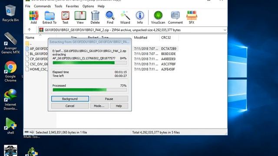The image size is (278, 156).
Task: Click the Elapsed time value 00:01:15
Action: [x=121, y=72]
